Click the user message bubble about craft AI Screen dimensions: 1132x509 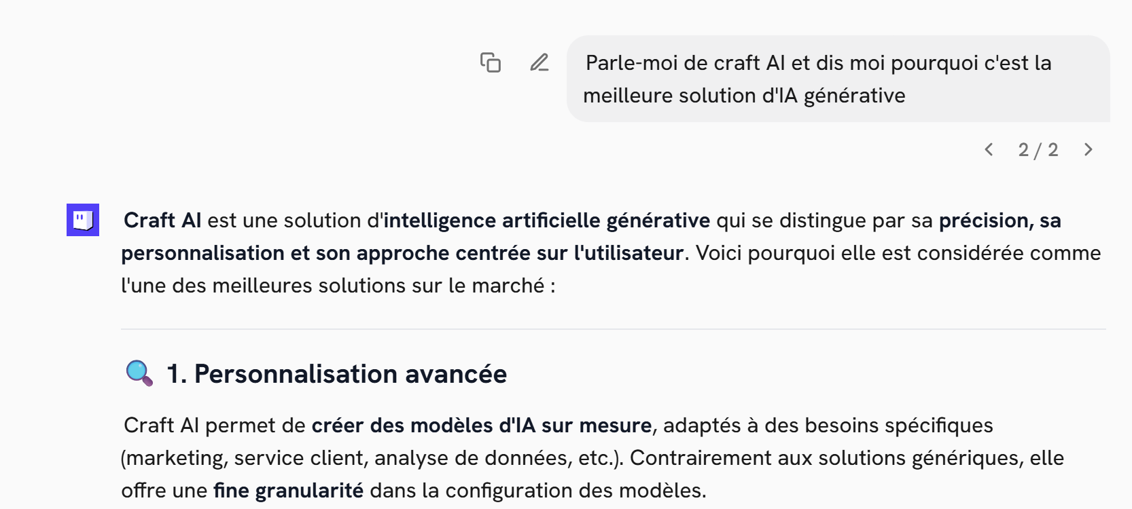[x=838, y=79]
